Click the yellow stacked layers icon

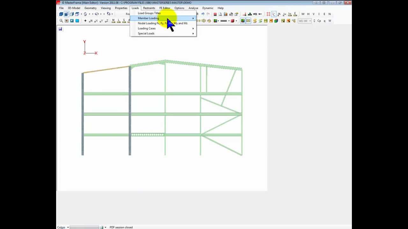[x=254, y=21]
